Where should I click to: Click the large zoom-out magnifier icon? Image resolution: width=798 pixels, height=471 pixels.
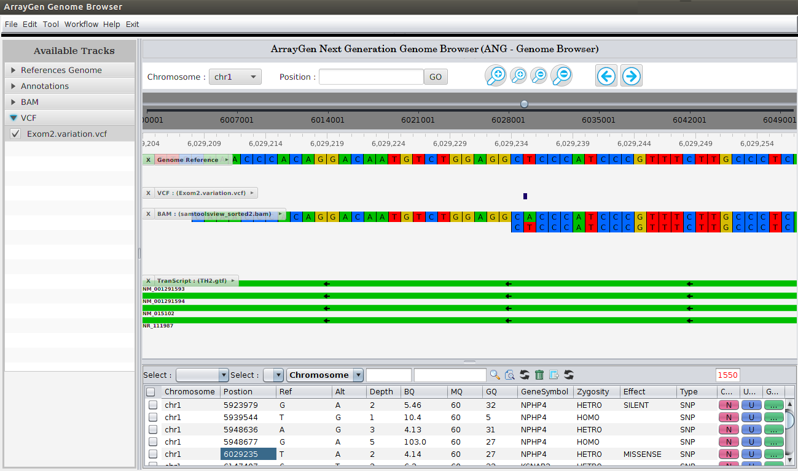(561, 76)
